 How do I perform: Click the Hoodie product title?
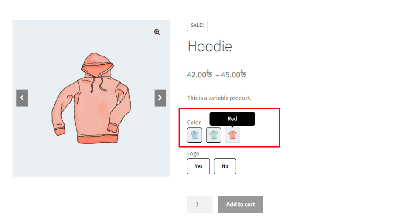(209, 46)
